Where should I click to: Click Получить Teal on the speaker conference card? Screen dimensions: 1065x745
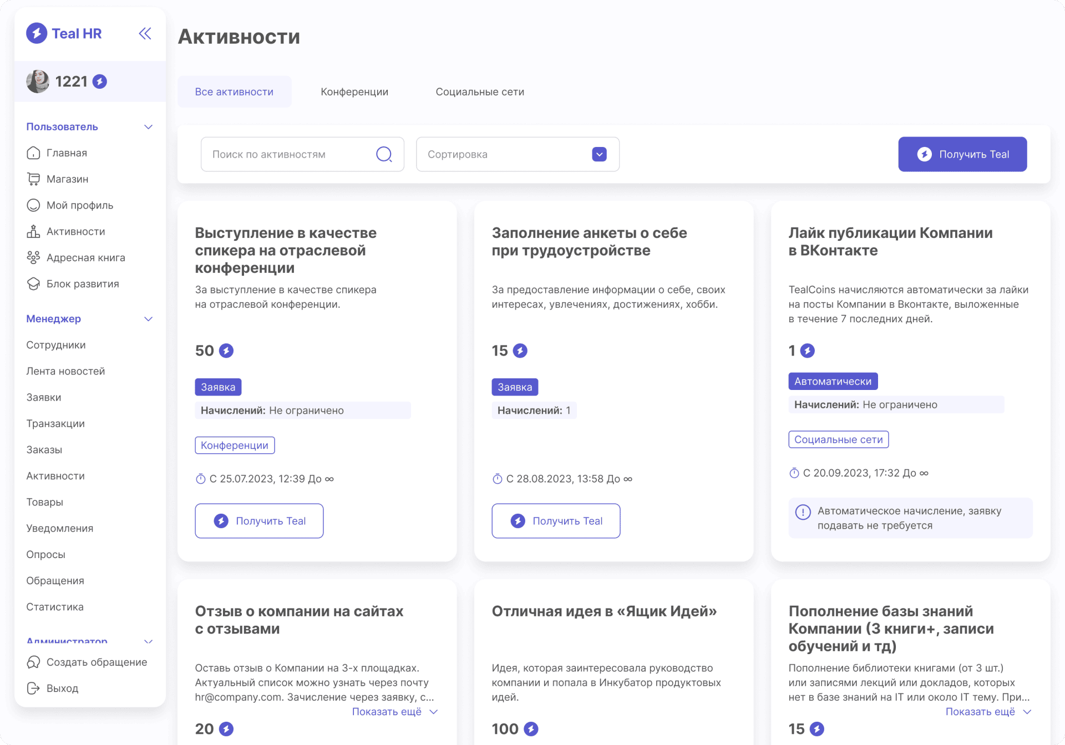259,521
